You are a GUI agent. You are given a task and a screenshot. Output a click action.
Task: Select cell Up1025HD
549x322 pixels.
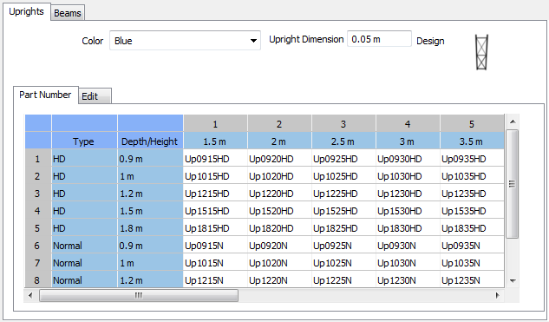[x=343, y=175]
